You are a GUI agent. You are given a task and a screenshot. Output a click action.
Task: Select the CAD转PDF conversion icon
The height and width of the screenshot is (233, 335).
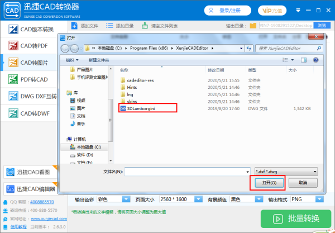13,45
